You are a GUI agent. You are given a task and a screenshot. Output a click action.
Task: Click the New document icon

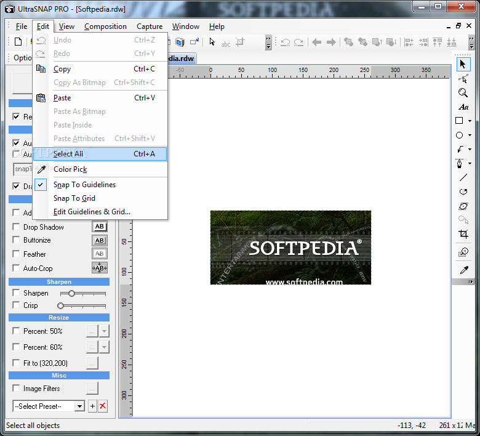[x=18, y=42]
